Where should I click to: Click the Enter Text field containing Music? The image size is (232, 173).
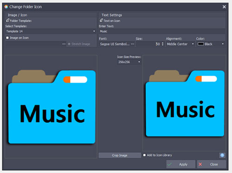(162, 31)
